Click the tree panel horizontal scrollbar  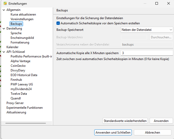pyautogui.click(x=26, y=123)
